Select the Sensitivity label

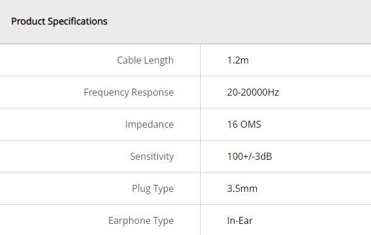pos(152,156)
